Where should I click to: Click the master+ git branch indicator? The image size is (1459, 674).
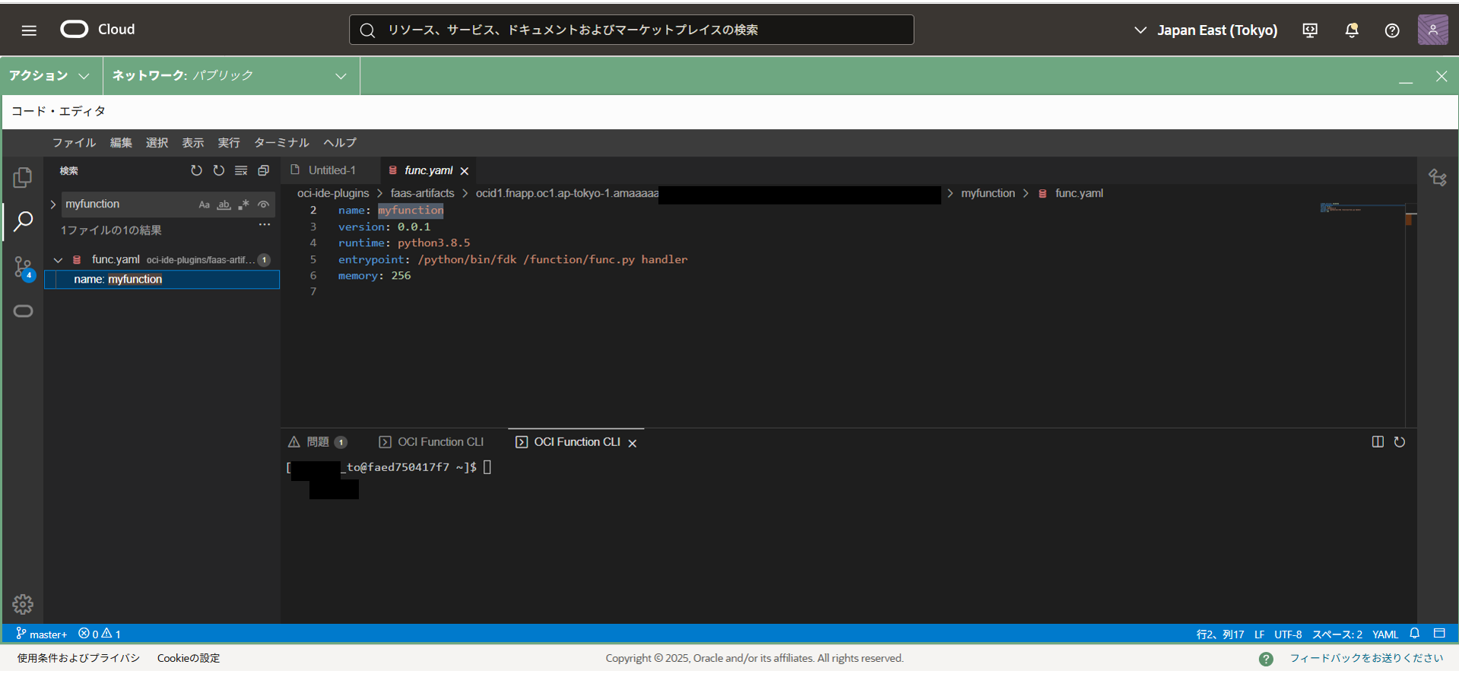[x=42, y=634]
